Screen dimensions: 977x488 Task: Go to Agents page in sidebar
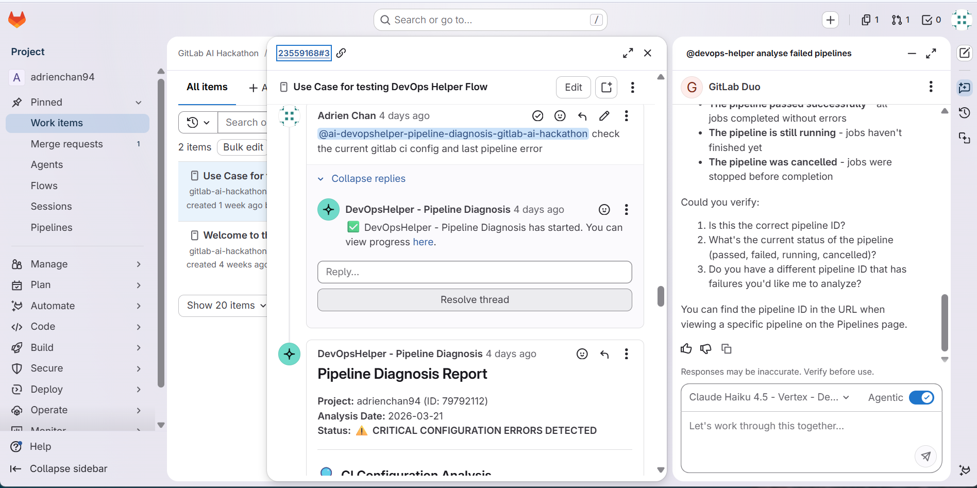pos(77,165)
